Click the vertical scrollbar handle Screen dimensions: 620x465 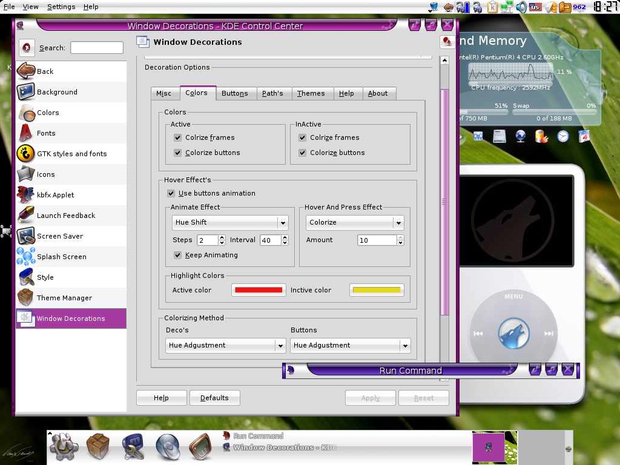(x=444, y=202)
